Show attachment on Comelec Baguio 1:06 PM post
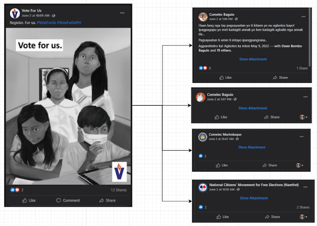This screenshot has height=226, width=317. point(253,59)
